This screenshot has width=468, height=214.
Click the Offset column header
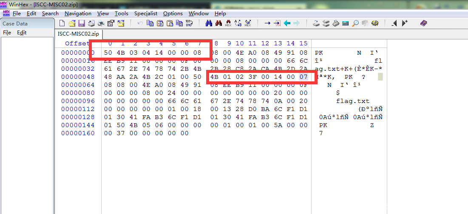click(x=77, y=44)
